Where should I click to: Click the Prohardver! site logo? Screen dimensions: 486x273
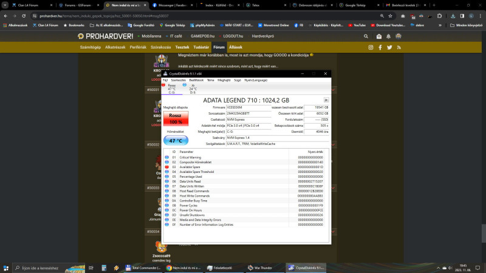pos(105,36)
